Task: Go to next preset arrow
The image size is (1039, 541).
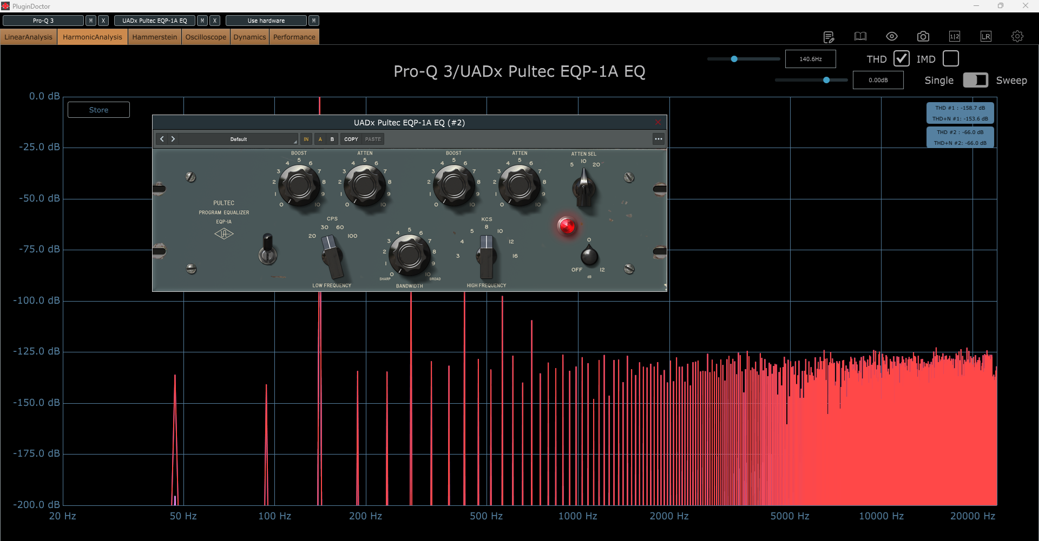Action: tap(173, 139)
